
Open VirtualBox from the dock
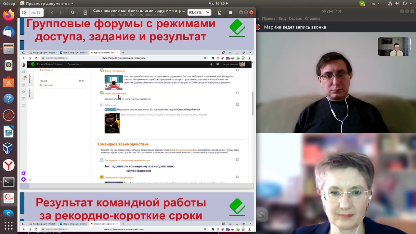pos(8,149)
